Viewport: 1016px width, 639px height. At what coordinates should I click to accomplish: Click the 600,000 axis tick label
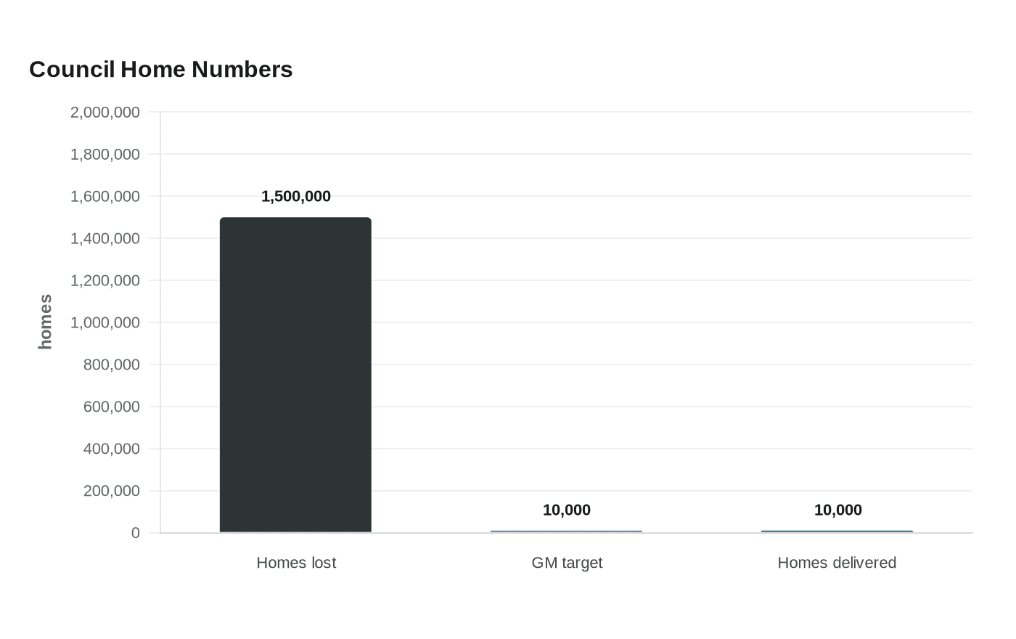(112, 407)
